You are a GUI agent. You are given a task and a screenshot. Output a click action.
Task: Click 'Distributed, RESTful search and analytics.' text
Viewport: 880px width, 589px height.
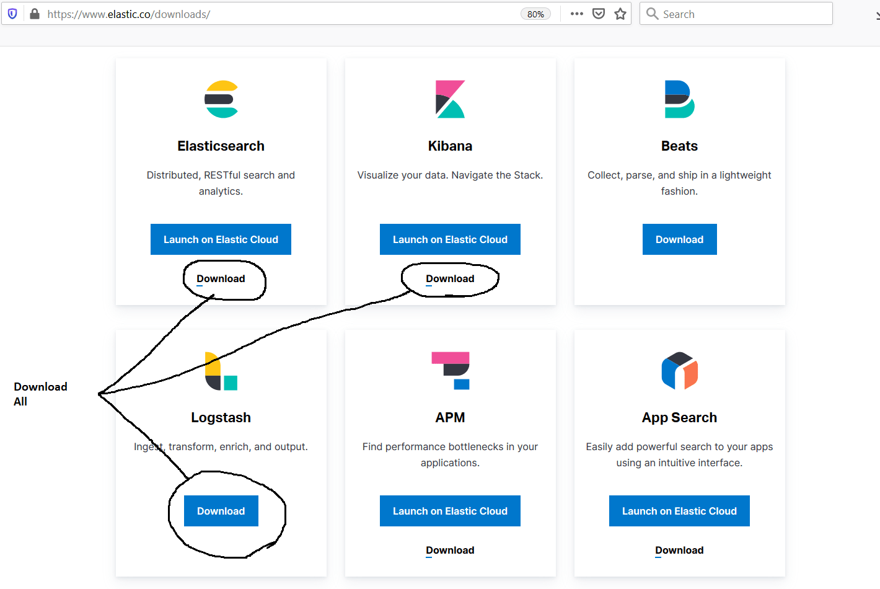click(221, 183)
